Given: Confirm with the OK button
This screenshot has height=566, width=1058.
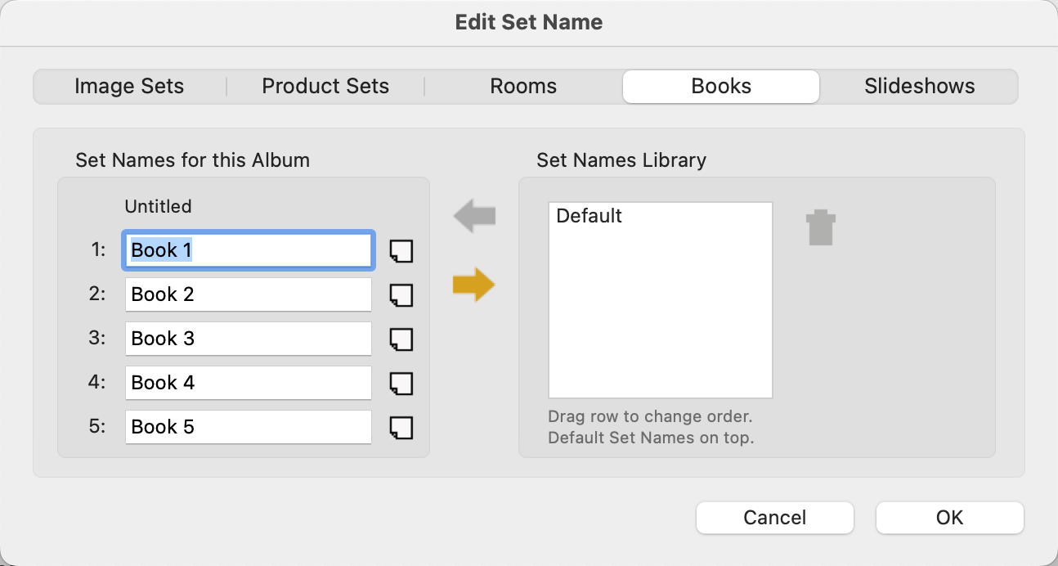Looking at the screenshot, I should (949, 518).
